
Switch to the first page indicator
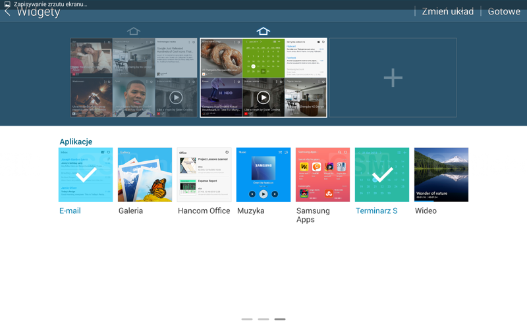[x=247, y=319]
